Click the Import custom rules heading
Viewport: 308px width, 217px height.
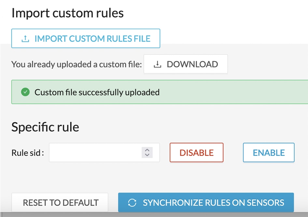[68, 13]
